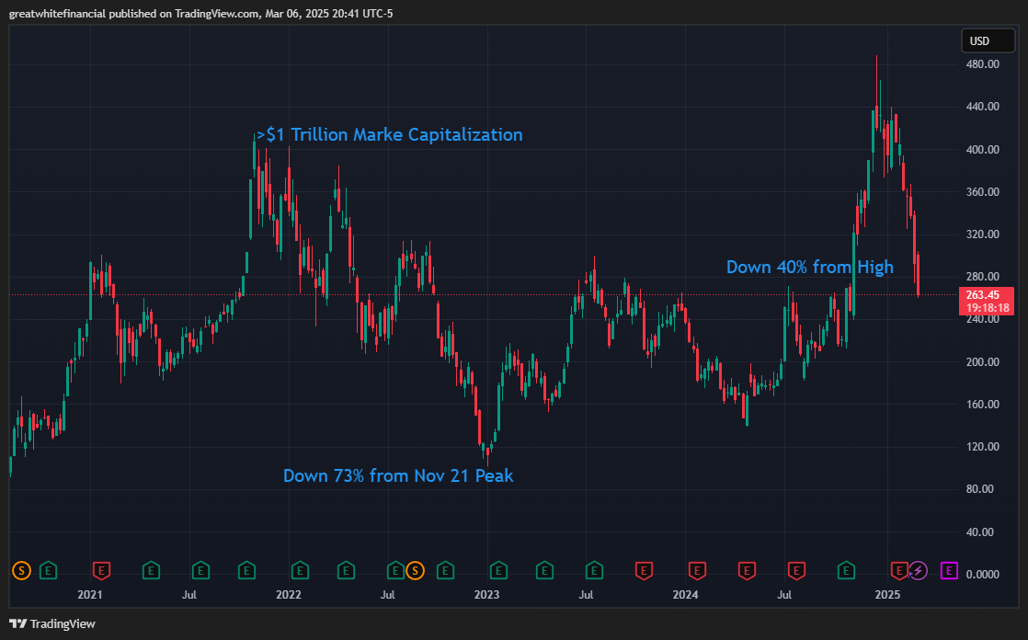Click the 2021 label on the time axis
The image size is (1028, 640).
(90, 595)
